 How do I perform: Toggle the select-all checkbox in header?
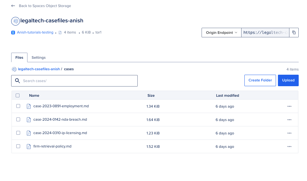click(18, 95)
